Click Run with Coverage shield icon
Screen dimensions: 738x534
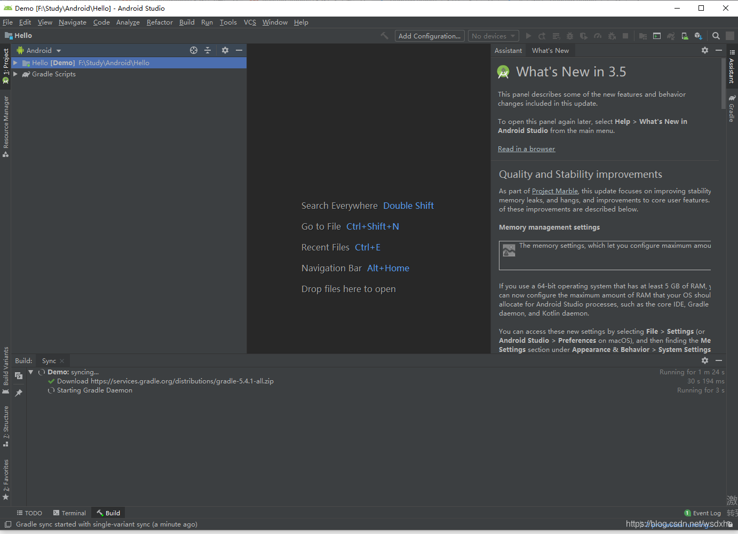point(584,36)
